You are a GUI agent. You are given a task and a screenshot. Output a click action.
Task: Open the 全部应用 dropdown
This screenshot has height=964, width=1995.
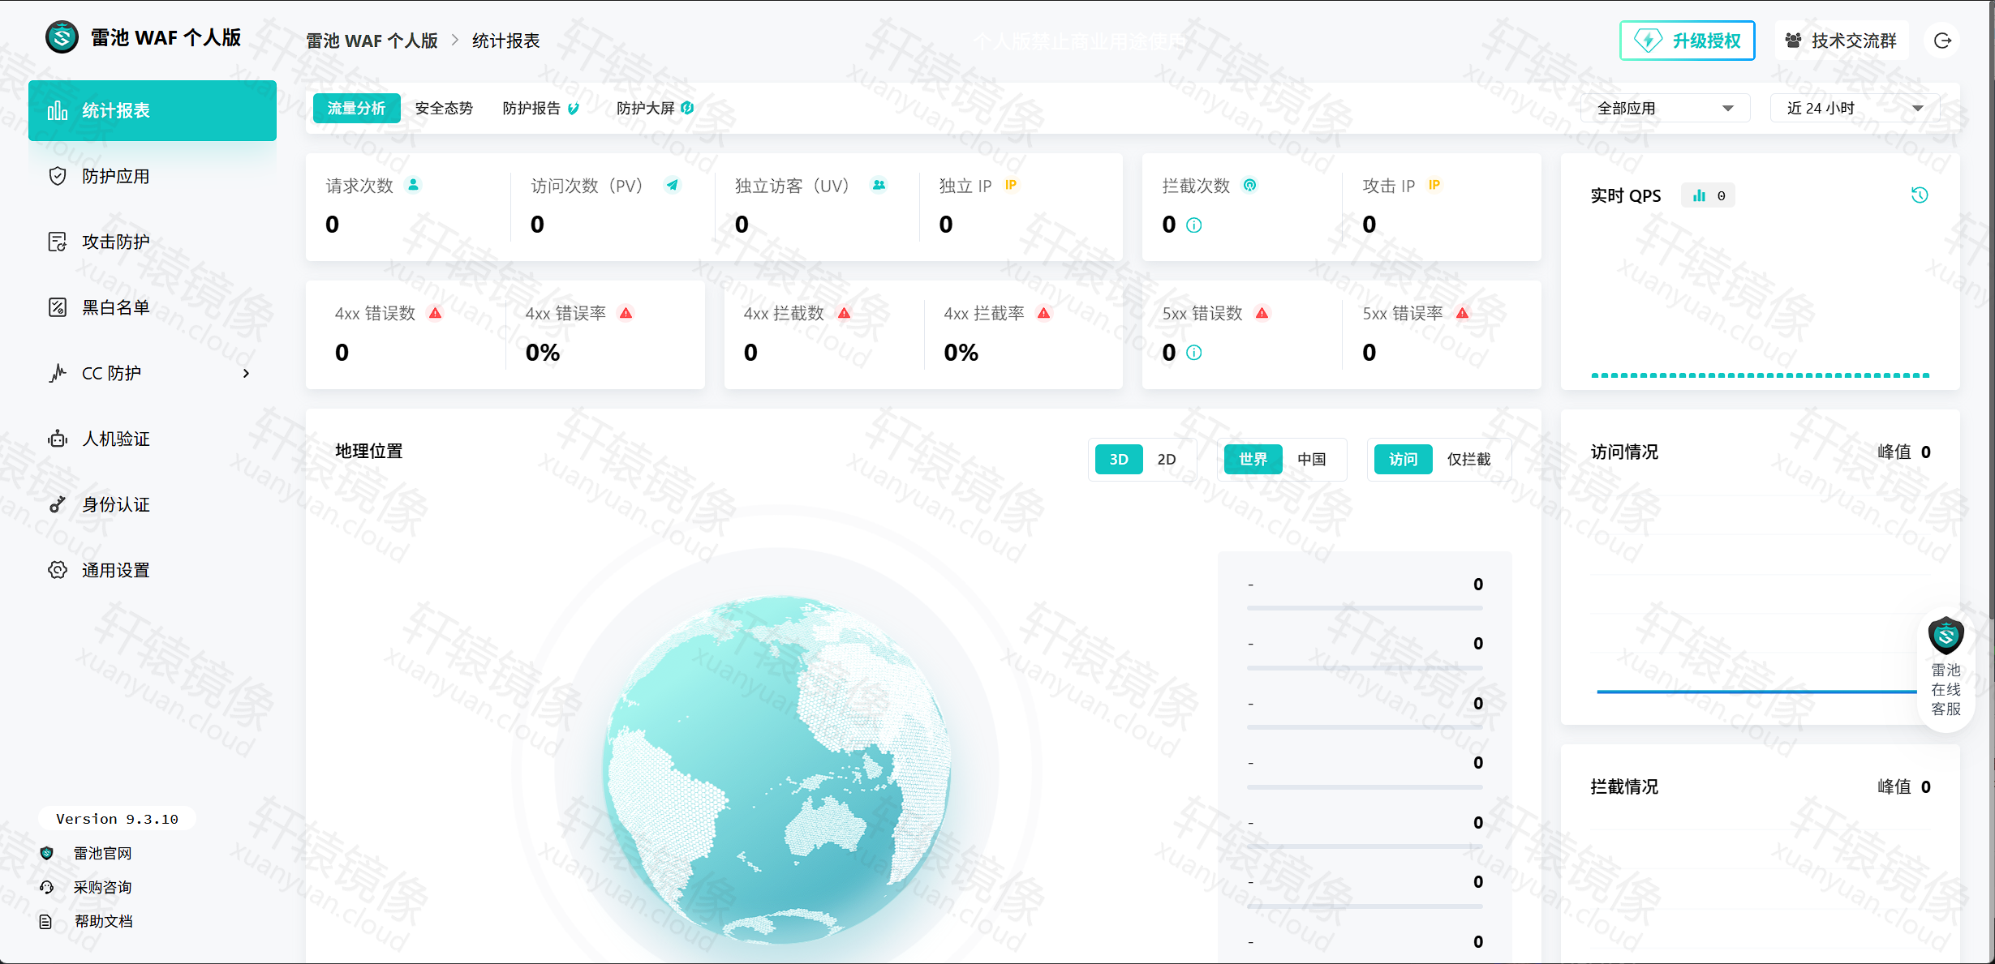[1665, 108]
